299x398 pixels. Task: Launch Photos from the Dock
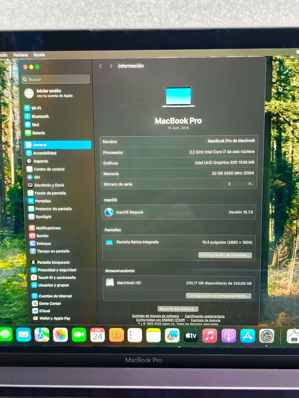coord(60,335)
